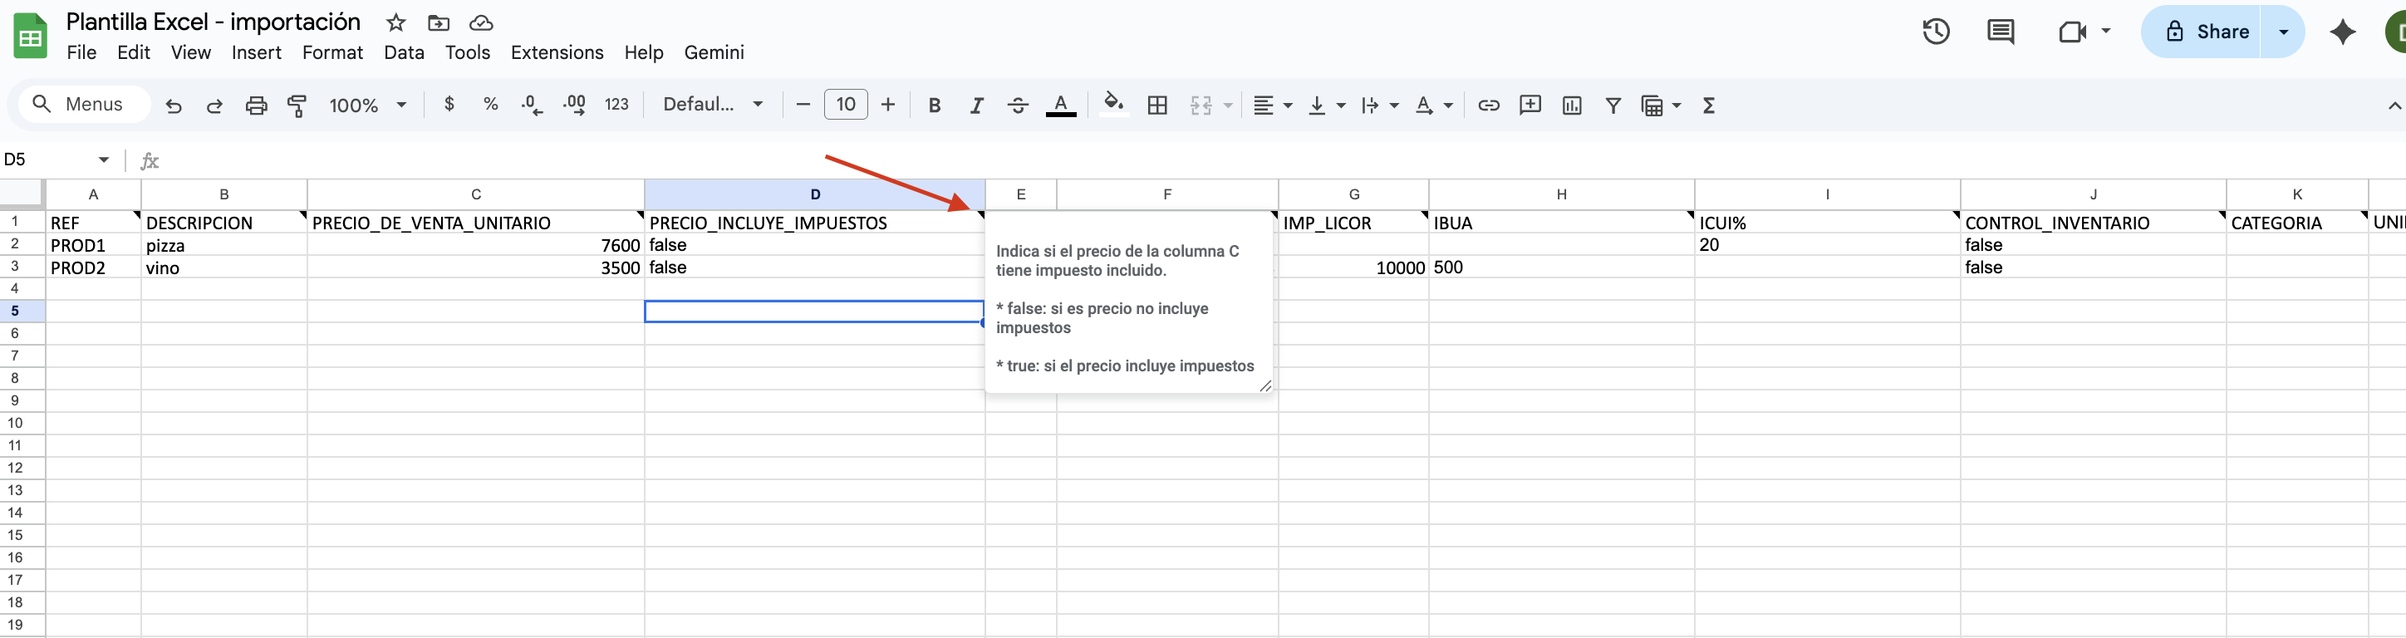Image resolution: width=2406 pixels, height=638 pixels.
Task: Expand the Default font dropdown
Action: tap(714, 105)
